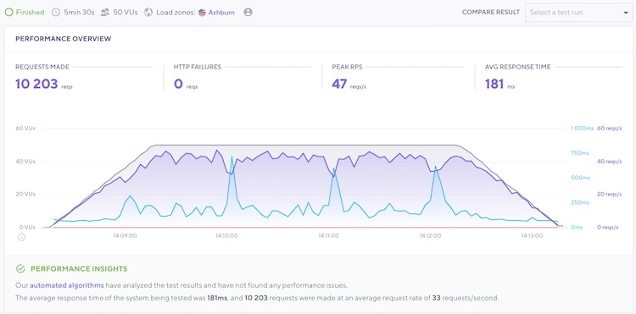Click the HTTP FAILURES label
Image resolution: width=636 pixels, height=314 pixels.
pos(198,67)
